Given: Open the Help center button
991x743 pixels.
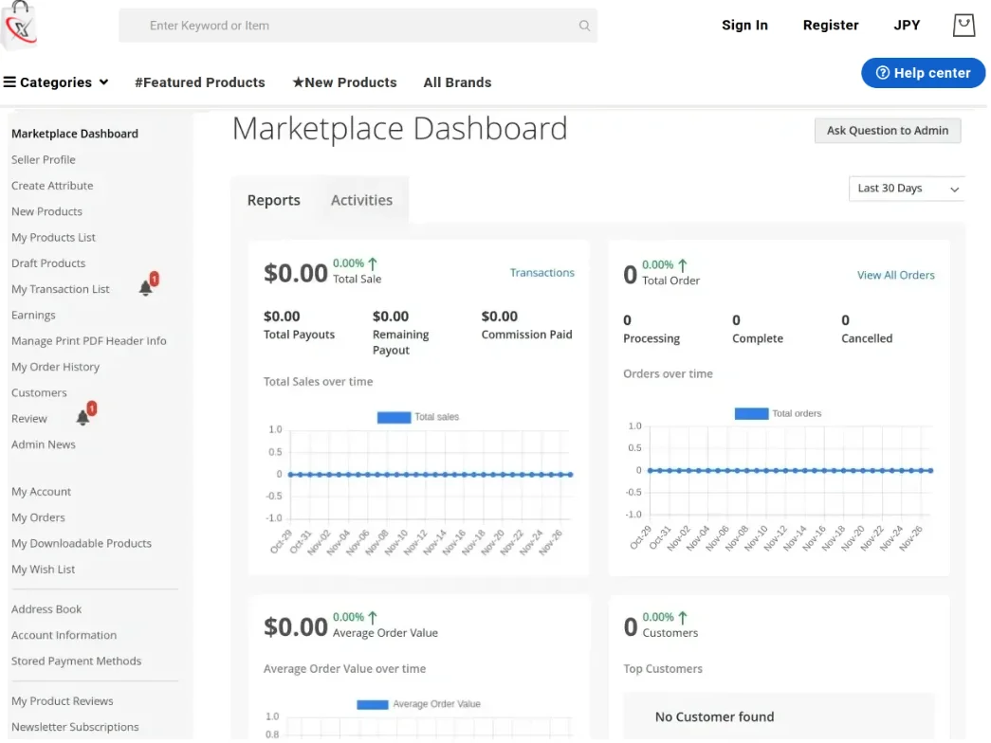Looking at the screenshot, I should (923, 73).
